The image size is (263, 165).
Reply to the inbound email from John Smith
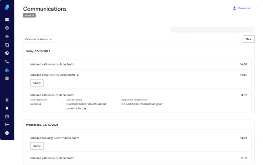point(37,83)
